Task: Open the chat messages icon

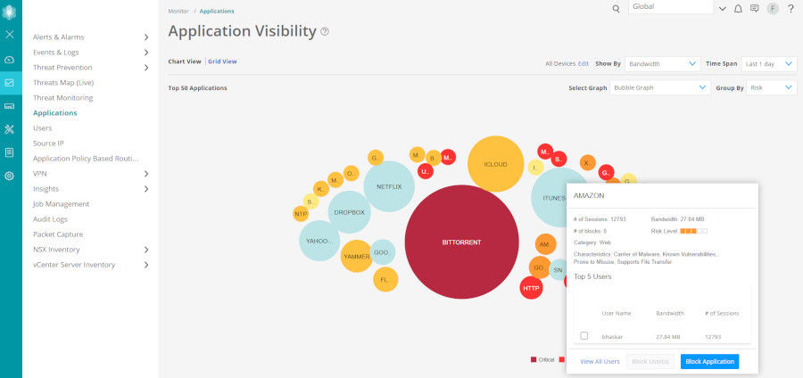Action: [755, 9]
